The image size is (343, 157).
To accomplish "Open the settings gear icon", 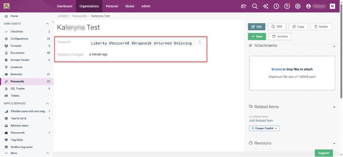I will (x=298, y=6).
